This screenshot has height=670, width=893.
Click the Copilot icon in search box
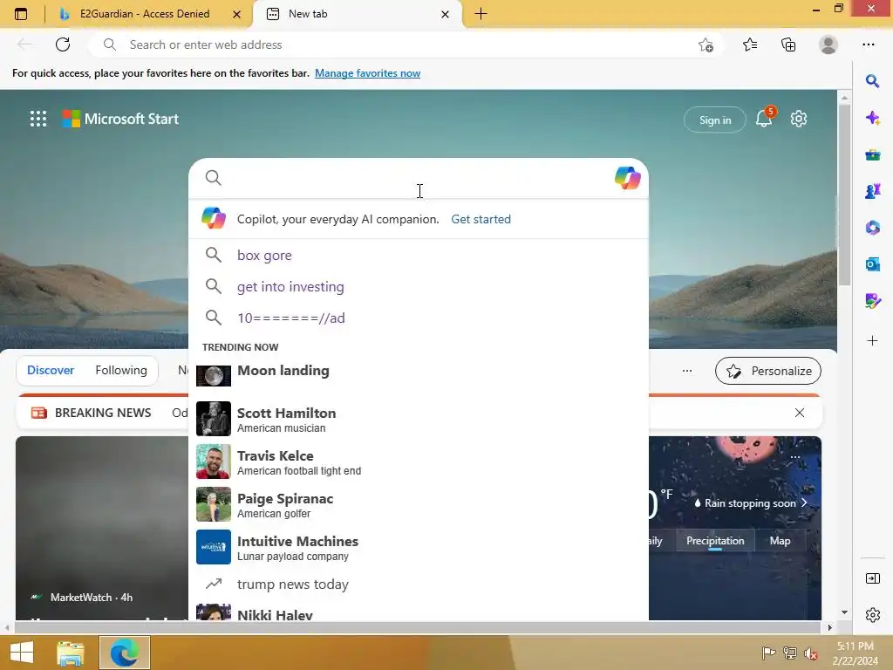coord(628,178)
